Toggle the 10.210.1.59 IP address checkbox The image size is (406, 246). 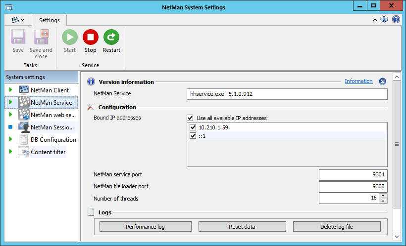tap(193, 127)
